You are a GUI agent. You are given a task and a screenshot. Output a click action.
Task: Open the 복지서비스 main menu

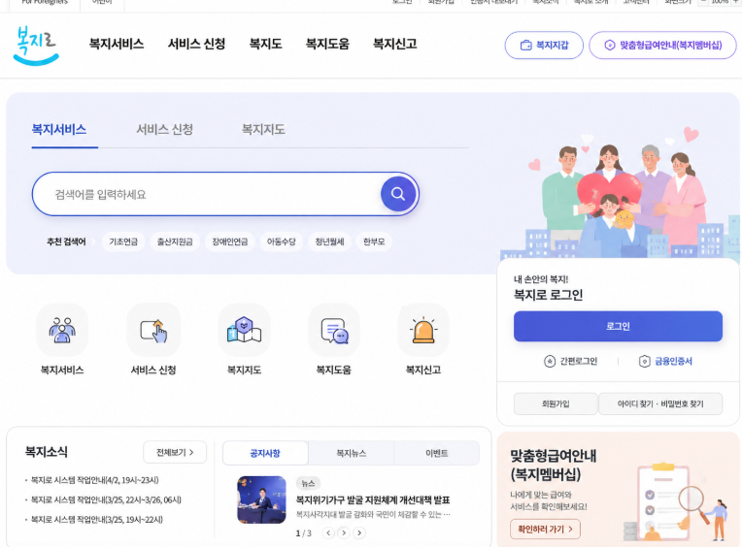point(117,44)
